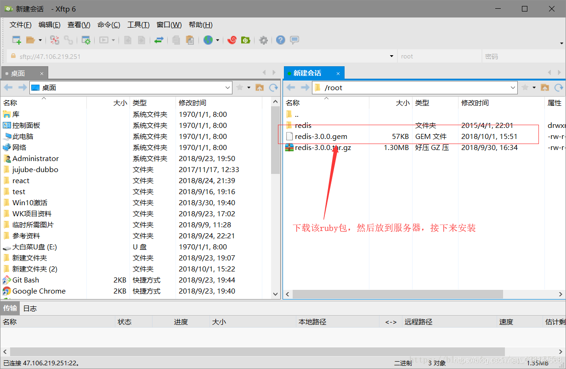Refresh the local pane
Image resolution: width=566 pixels, height=369 pixels.
coord(273,87)
